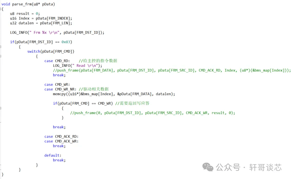Collapse the switch statement fold marker

pos(1,56)
